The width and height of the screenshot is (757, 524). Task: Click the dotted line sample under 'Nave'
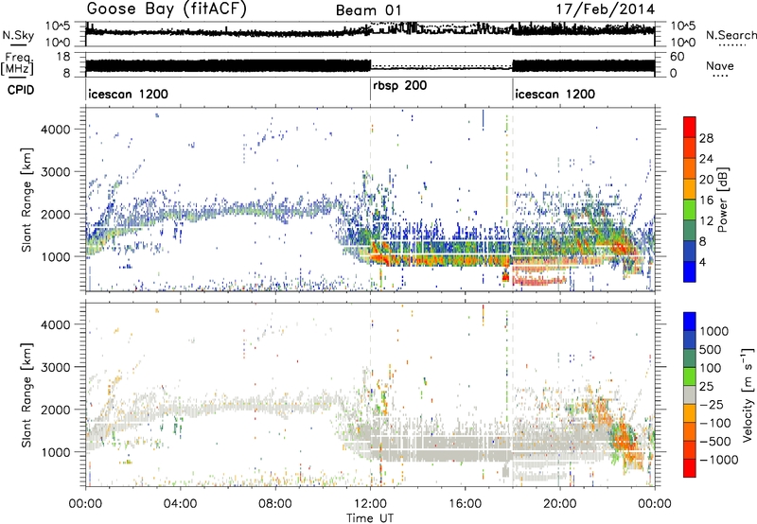pos(720,76)
